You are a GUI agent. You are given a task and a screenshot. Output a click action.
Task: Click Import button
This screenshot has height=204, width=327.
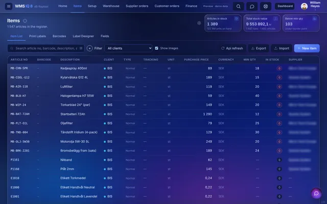[282, 48]
